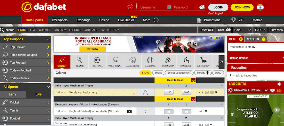
Task: Collapse the promo banner arrow
Action: tap(139, 37)
